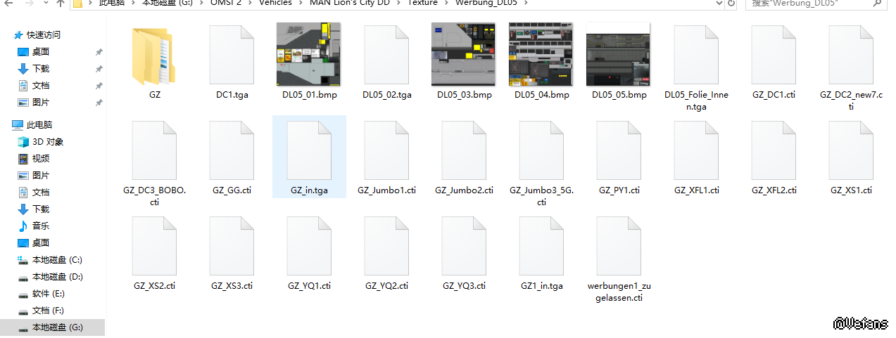Refresh the current folder view

(732, 3)
